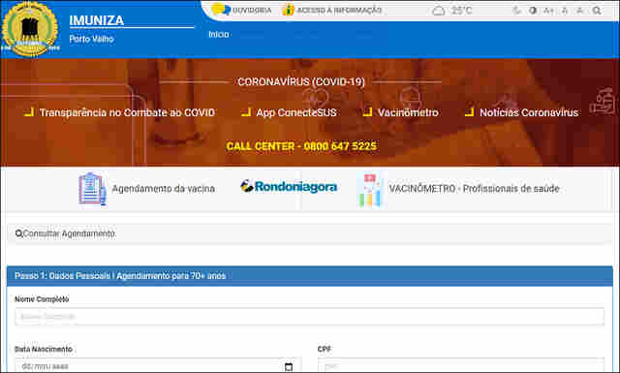Open the App ConecteSUS link
Screen dimensions: 620x373
pos(296,112)
